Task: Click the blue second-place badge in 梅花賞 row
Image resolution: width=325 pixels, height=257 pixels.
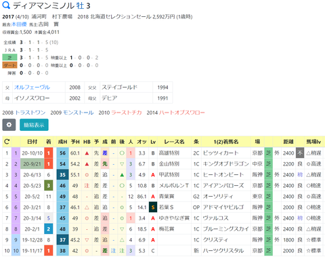Action: pos(49,229)
